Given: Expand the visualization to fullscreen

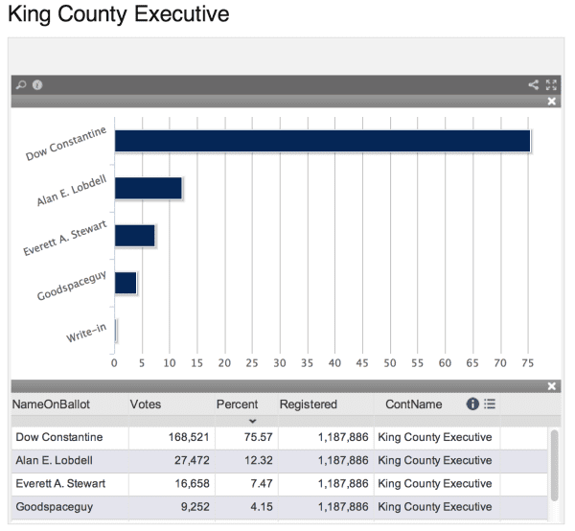Looking at the screenshot, I should pyautogui.click(x=551, y=84).
